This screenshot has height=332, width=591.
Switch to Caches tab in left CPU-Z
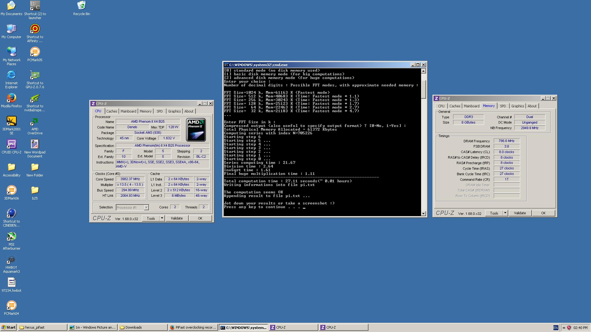tap(112, 111)
